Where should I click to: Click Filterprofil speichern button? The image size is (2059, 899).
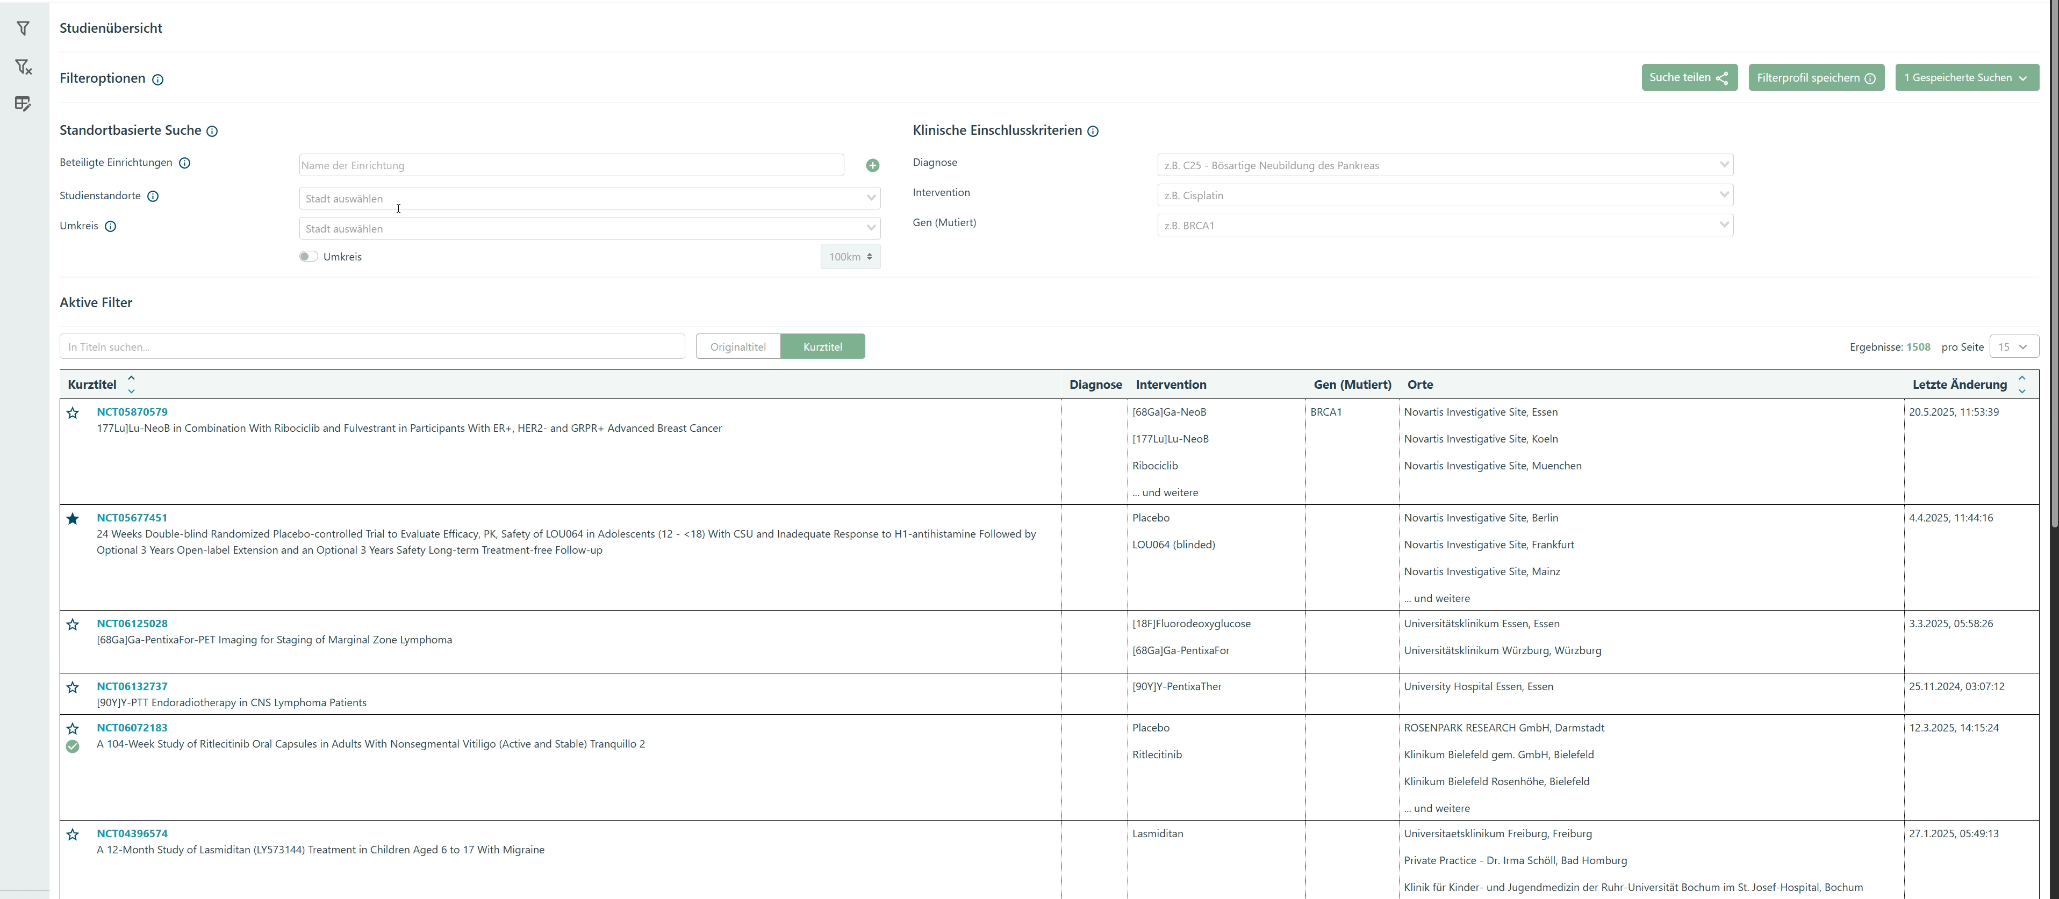(x=1816, y=77)
